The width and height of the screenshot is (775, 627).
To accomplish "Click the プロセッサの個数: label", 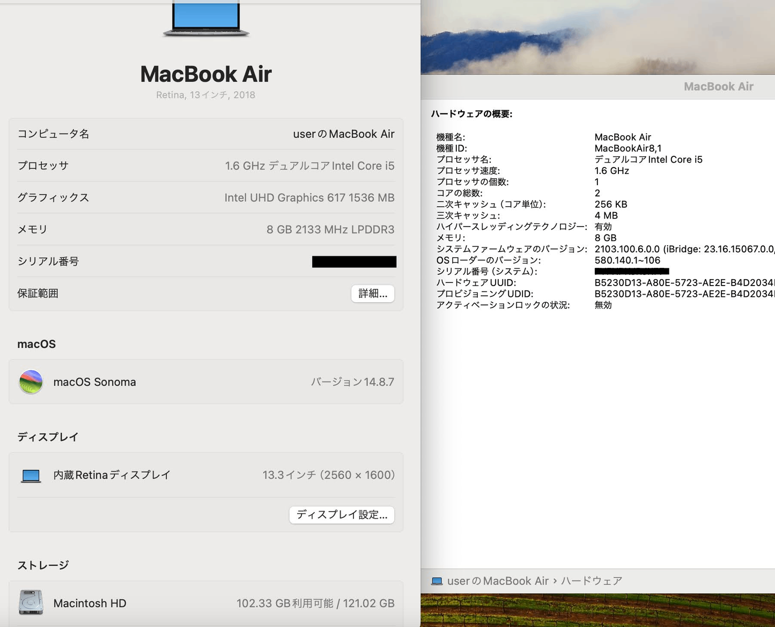I will (473, 182).
